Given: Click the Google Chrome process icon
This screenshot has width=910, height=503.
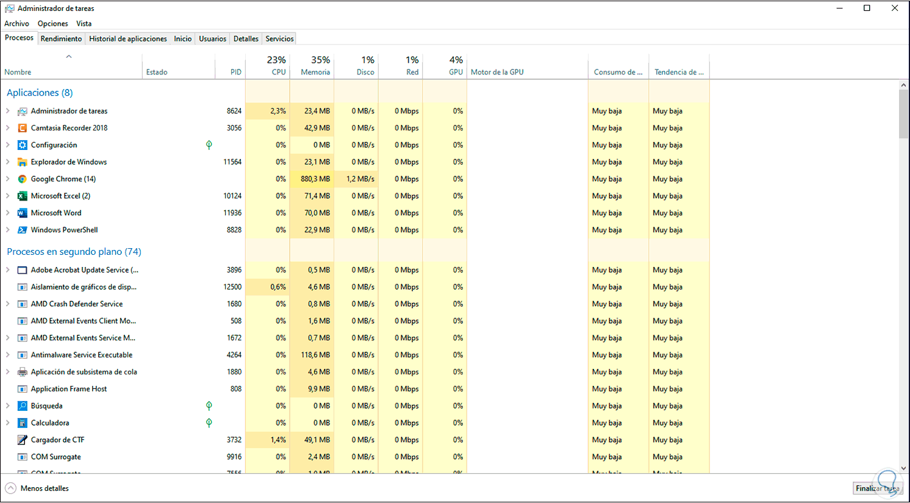Looking at the screenshot, I should (x=23, y=179).
